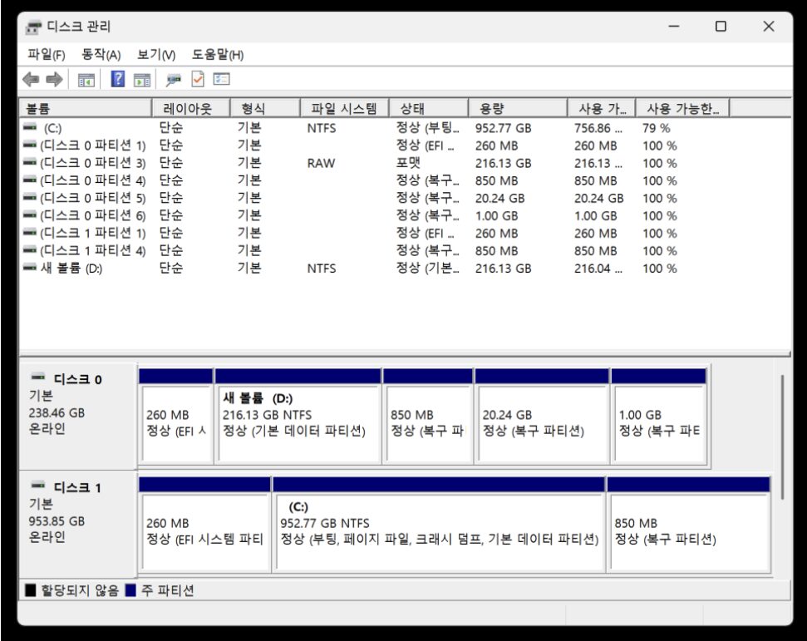Click the rescan disks drive icon
This screenshot has width=807, height=641.
coord(174,80)
